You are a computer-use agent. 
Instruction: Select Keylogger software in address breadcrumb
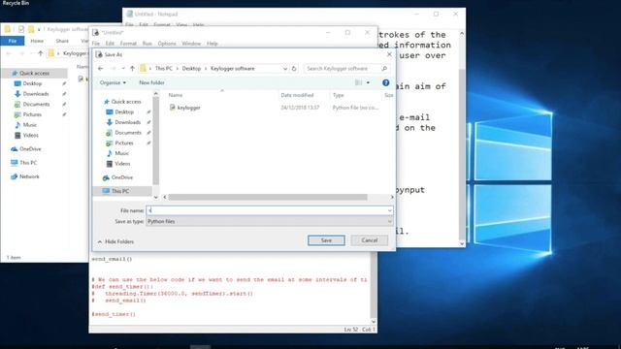pos(233,69)
